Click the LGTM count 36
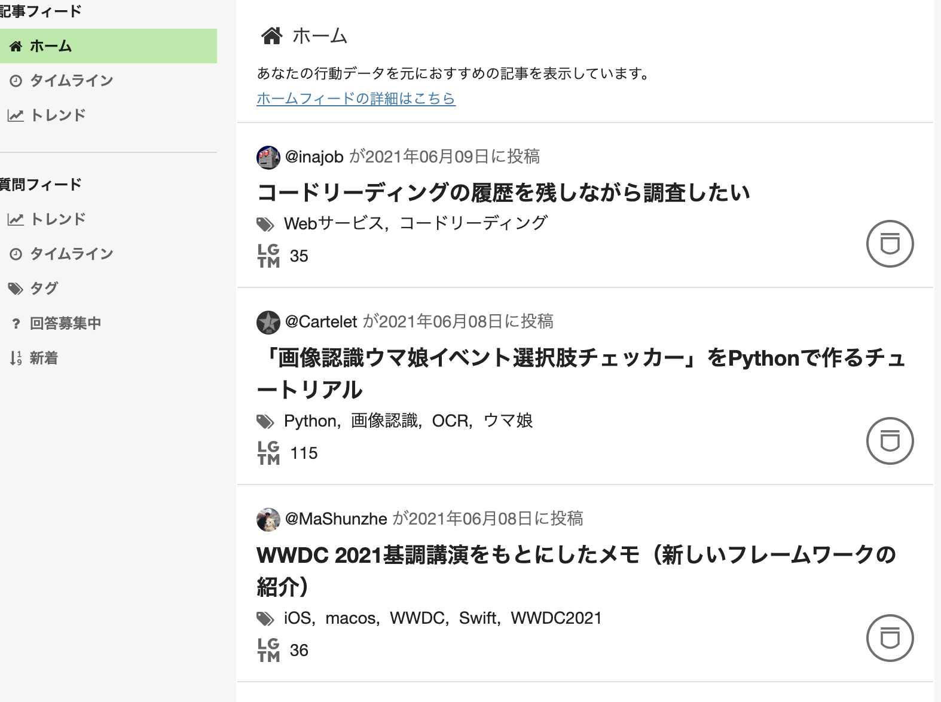 pos(299,651)
